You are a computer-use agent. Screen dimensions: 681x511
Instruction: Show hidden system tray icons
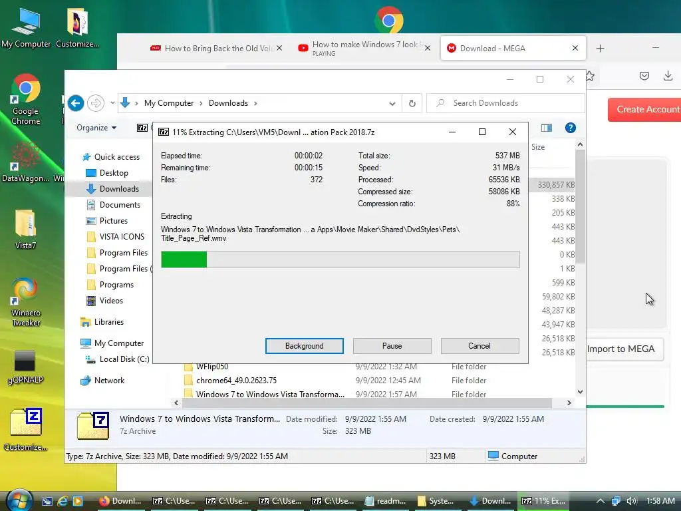pyautogui.click(x=601, y=501)
